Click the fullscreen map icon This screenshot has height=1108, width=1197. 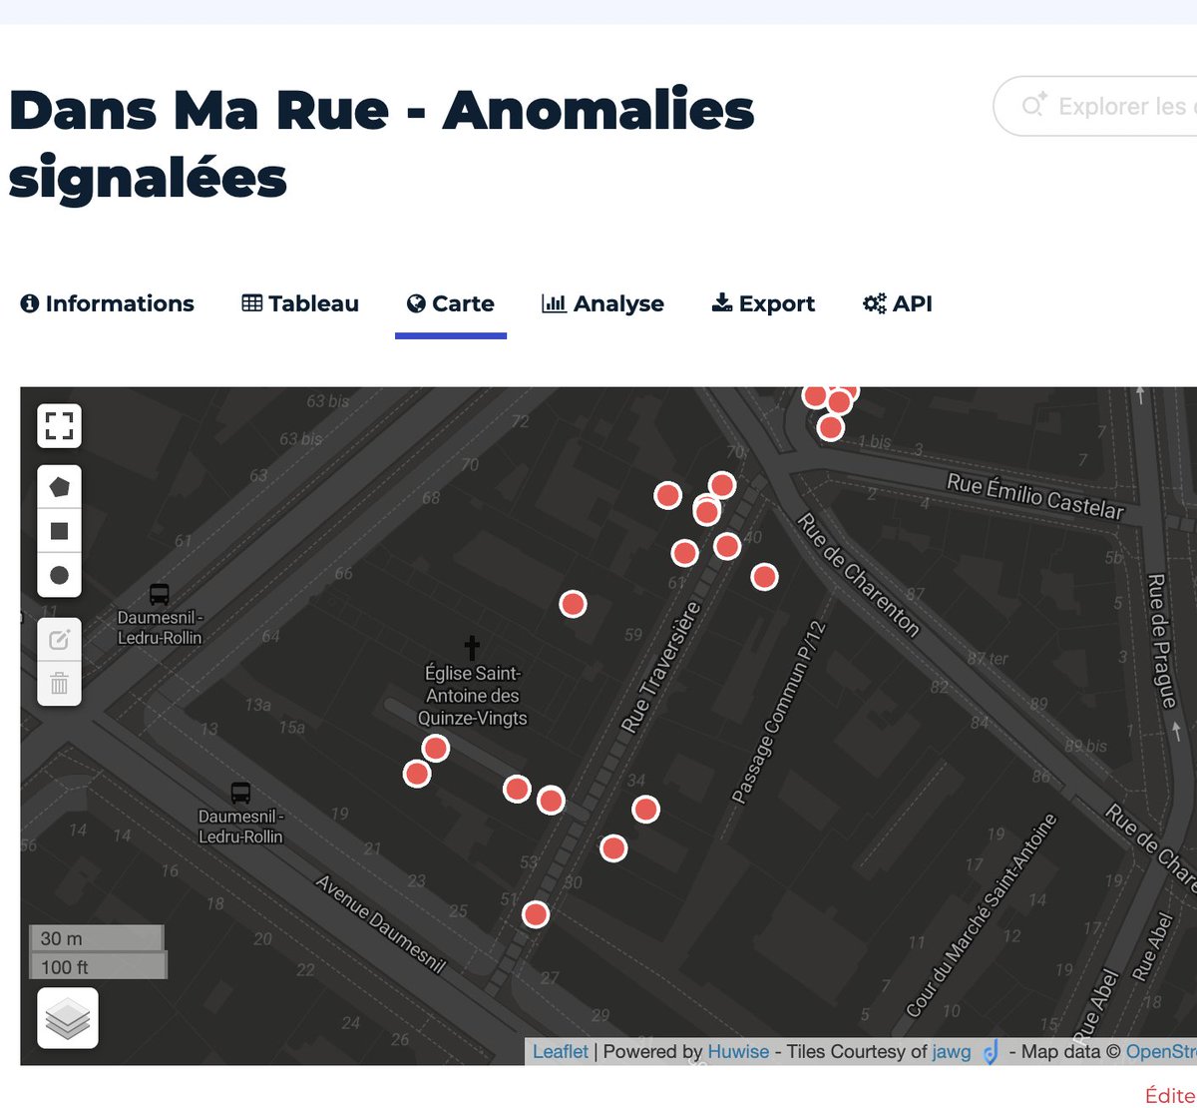59,426
